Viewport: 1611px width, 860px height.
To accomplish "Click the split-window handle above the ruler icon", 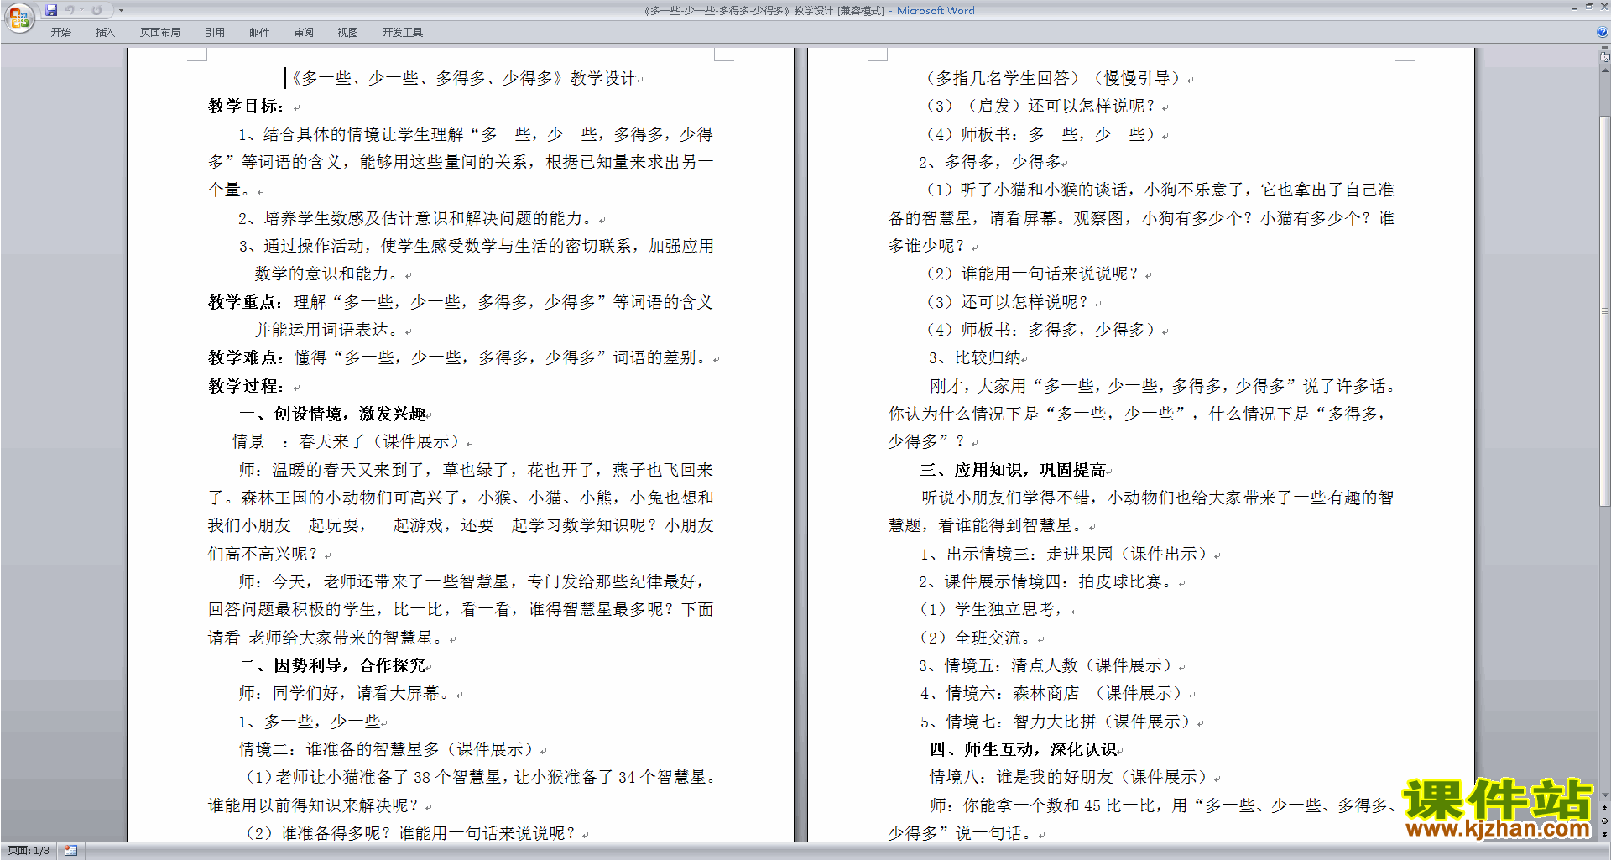I will pyautogui.click(x=1605, y=49).
